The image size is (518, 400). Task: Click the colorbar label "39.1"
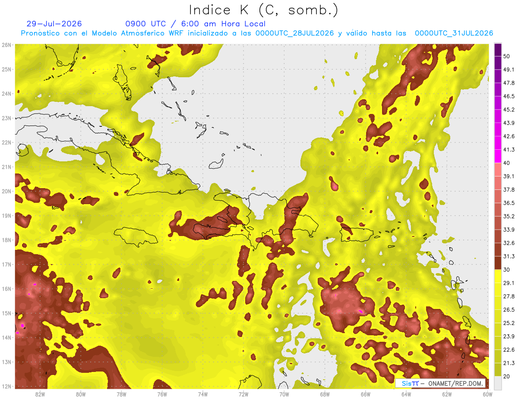509,176
